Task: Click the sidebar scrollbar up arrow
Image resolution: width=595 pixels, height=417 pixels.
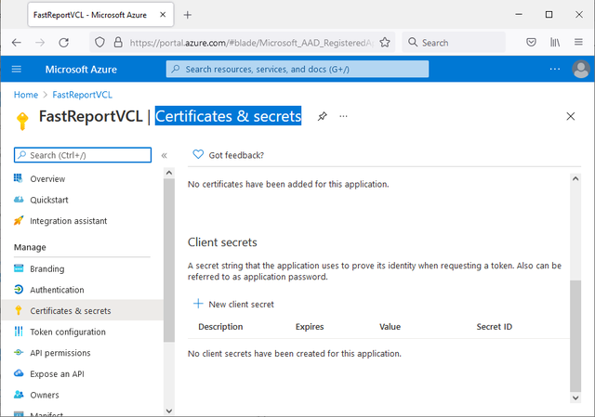Action: (169, 173)
